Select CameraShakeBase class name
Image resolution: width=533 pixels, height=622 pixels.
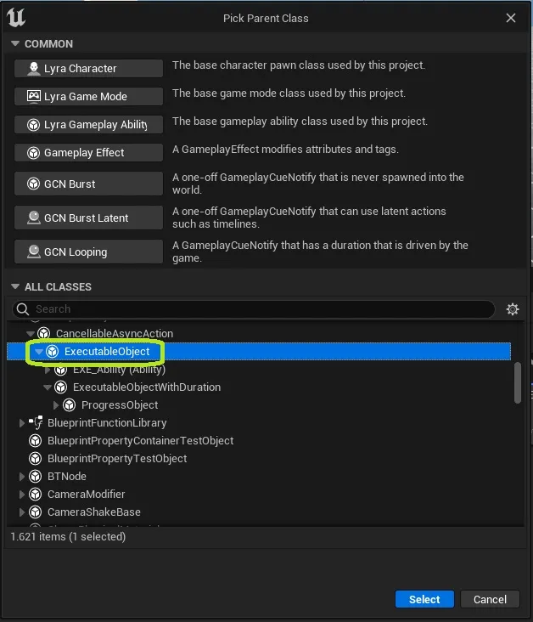tap(94, 512)
